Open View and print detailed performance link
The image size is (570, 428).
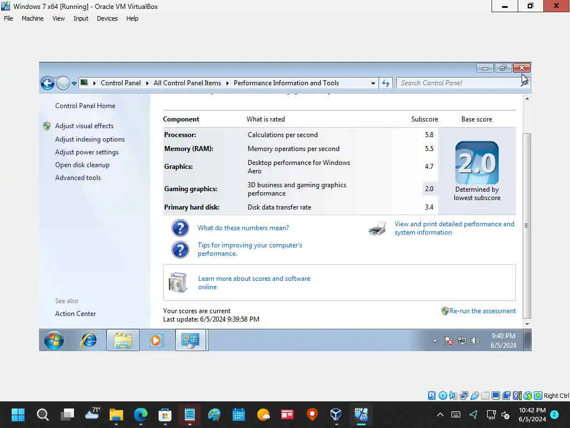454,228
